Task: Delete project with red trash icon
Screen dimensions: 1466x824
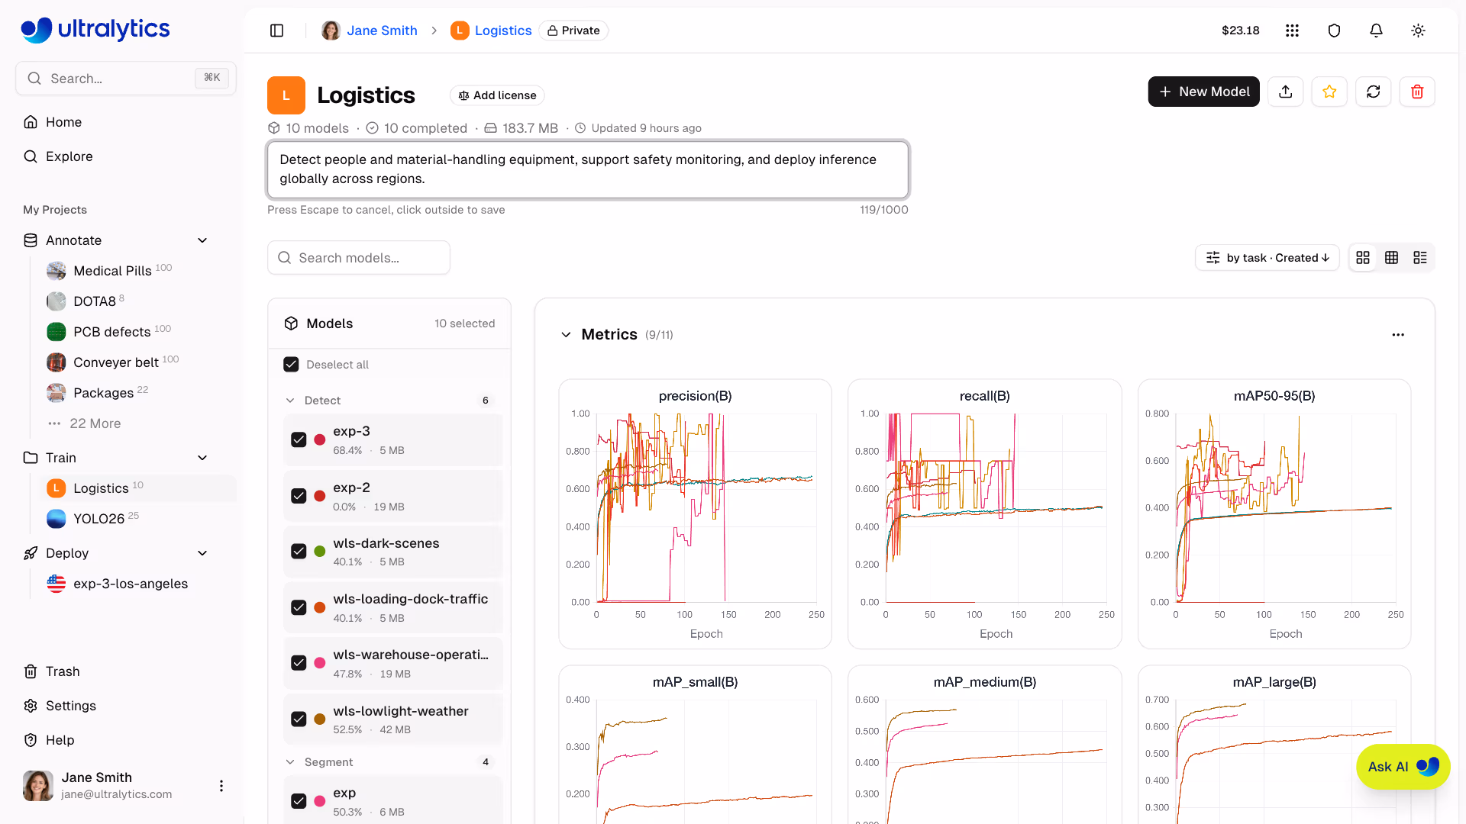Action: pyautogui.click(x=1417, y=92)
